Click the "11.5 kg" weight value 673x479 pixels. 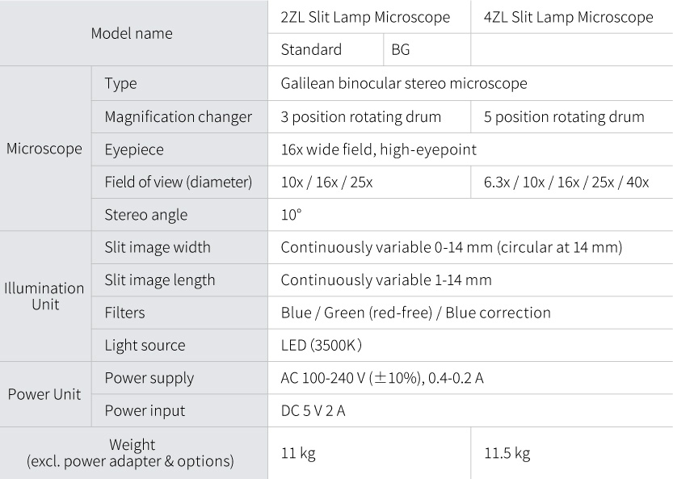[507, 452]
